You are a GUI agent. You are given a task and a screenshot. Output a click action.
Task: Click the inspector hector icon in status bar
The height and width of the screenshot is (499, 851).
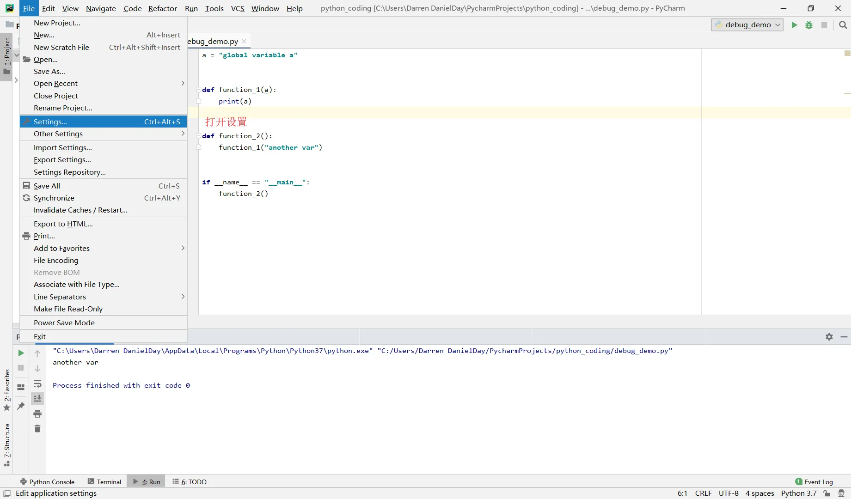coord(841,493)
